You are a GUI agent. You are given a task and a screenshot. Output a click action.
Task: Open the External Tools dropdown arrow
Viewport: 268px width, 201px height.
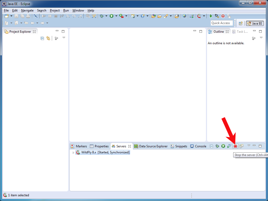pyautogui.click(x=126, y=16)
